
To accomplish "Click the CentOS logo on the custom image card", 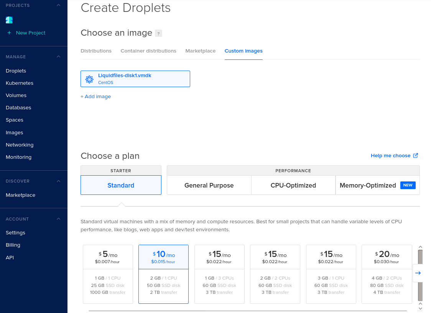I will pos(89,79).
